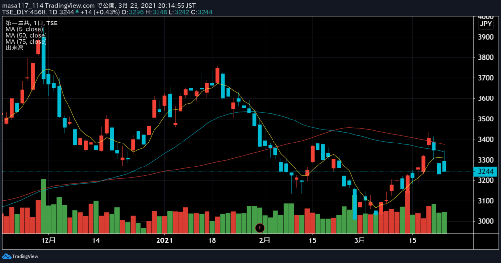This screenshot has height=263, width=501.
Task: Open the TradingView link at bottom left
Action: (25, 256)
